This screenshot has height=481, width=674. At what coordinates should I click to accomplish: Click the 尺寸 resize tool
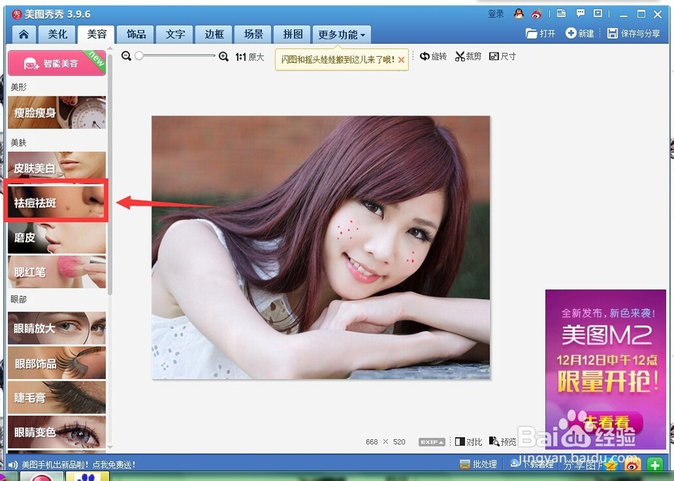click(503, 57)
